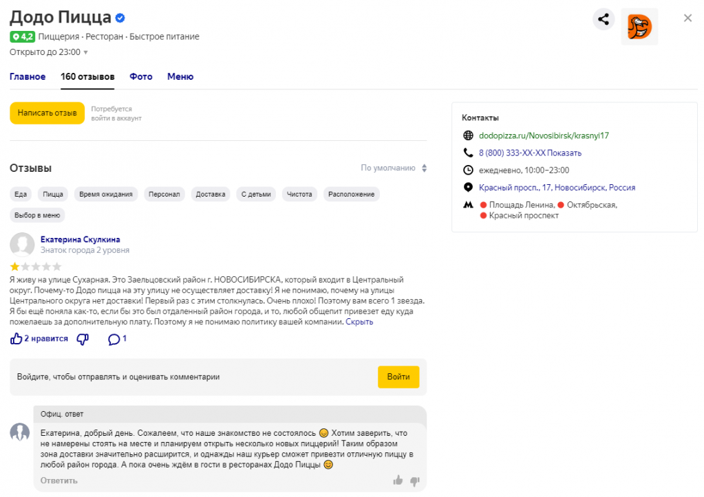Click the metro M icon in Контакты

click(x=468, y=205)
